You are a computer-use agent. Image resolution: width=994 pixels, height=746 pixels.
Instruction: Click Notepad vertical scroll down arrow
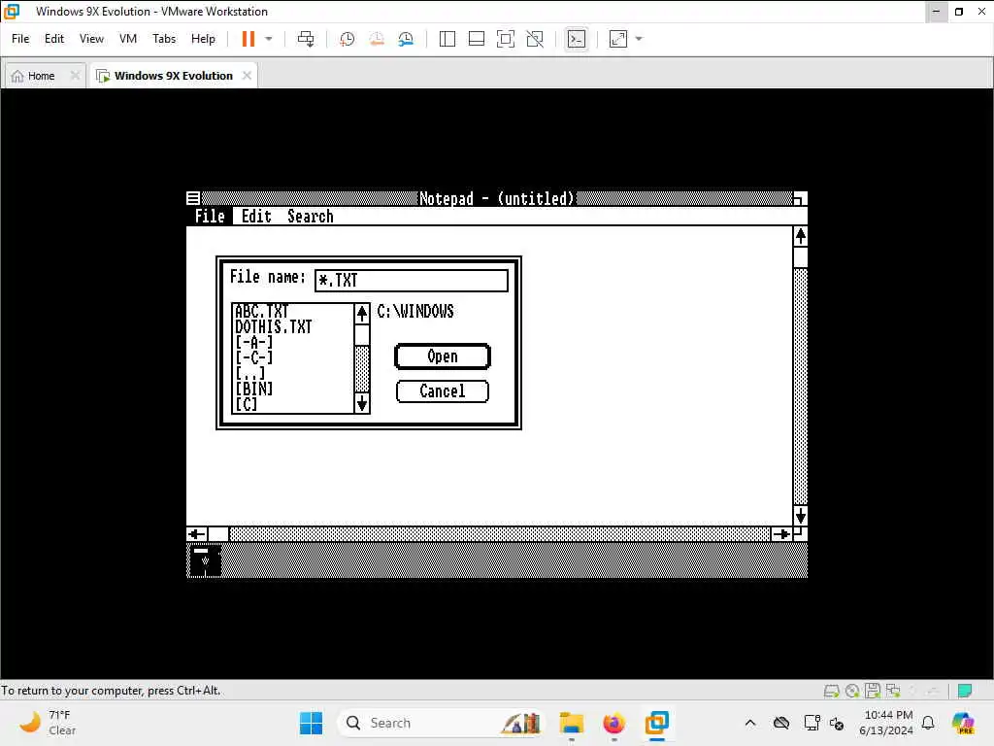(x=800, y=515)
